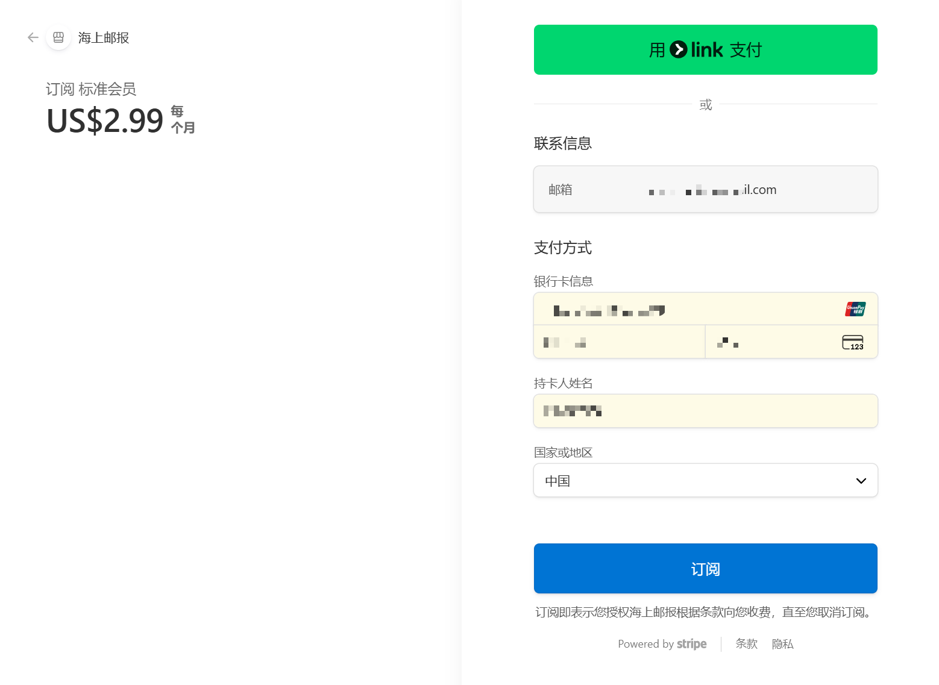Click the 海上邮报 store logo icon
The width and height of the screenshot is (939, 685).
coord(58,37)
